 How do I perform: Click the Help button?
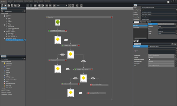pyautogui.click(x=174, y=44)
